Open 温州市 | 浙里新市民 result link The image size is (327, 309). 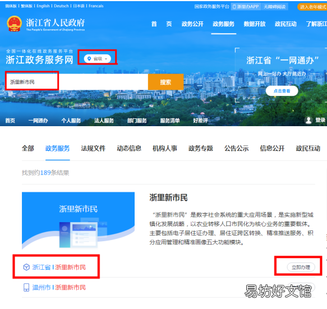tap(59, 288)
